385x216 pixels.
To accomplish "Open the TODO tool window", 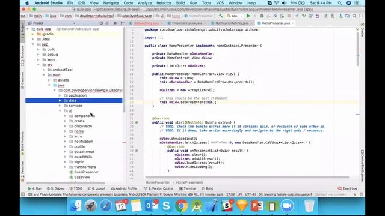I will [76, 188].
